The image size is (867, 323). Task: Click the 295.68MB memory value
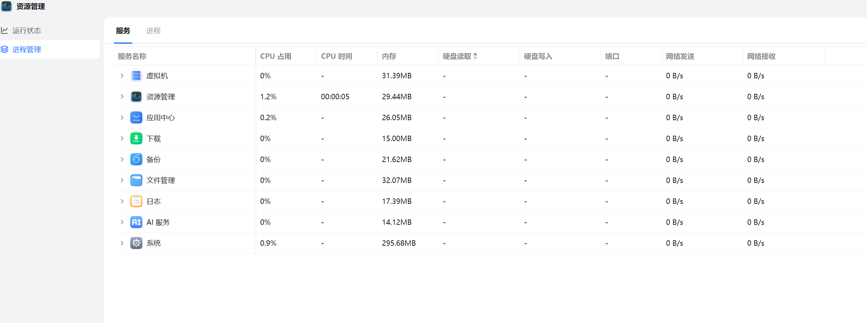click(399, 243)
